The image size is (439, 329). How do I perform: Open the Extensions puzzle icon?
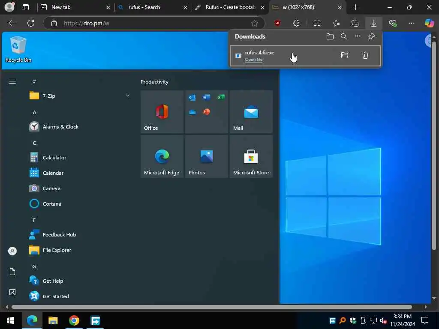(296, 23)
